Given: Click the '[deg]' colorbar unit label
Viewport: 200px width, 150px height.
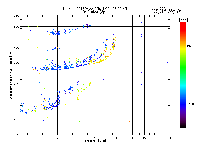Looking at the screenshot, I should pyautogui.click(x=183, y=20).
